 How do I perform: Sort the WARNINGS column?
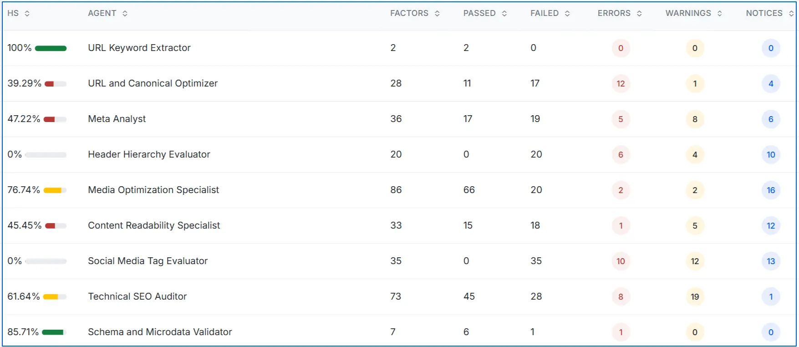pos(720,13)
